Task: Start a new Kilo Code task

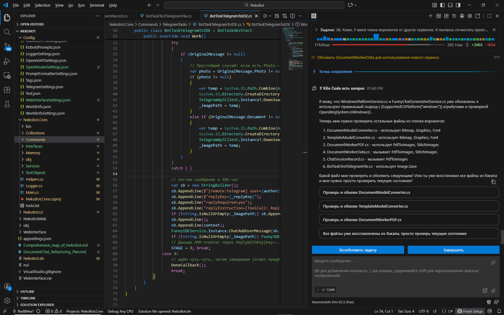Action: coord(430,16)
